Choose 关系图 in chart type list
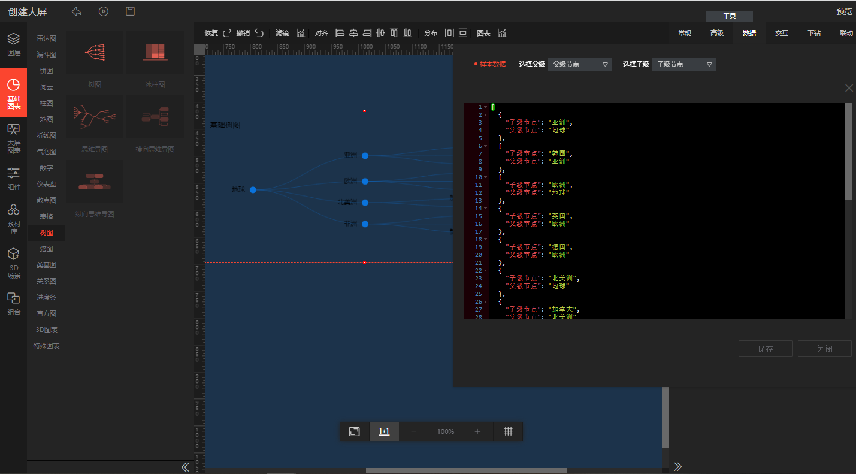The height and width of the screenshot is (474, 856). tap(46, 281)
